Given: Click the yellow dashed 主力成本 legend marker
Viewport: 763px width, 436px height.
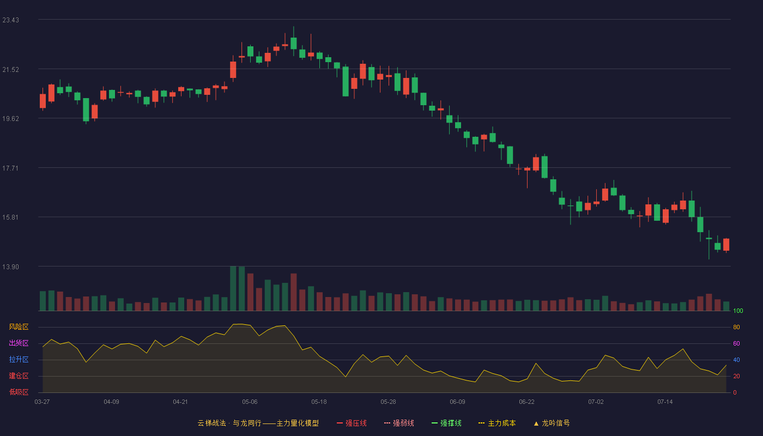Looking at the screenshot, I should pyautogui.click(x=482, y=423).
